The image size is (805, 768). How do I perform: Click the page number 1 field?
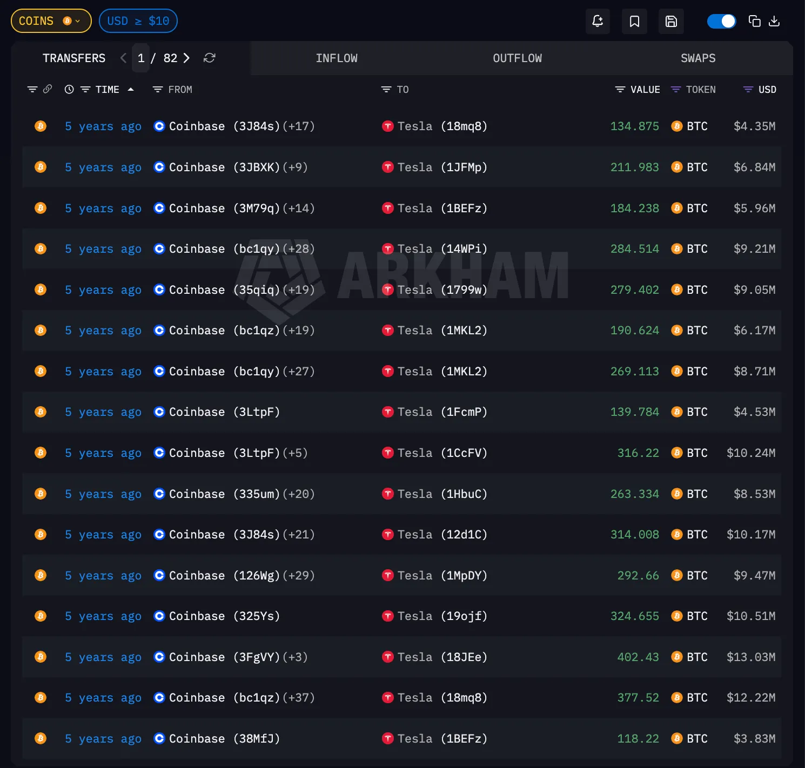[x=141, y=58]
